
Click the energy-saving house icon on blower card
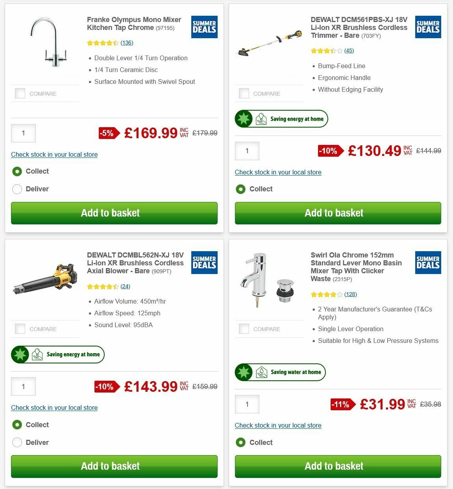pos(37,354)
